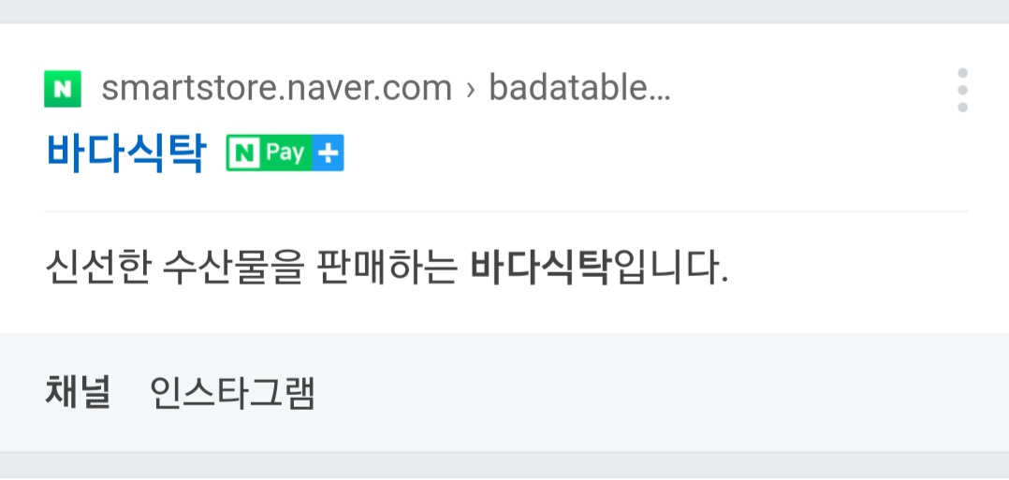This screenshot has width=1009, height=480.
Task: Select the white Pay text in badge
Action: pyautogui.click(x=285, y=153)
